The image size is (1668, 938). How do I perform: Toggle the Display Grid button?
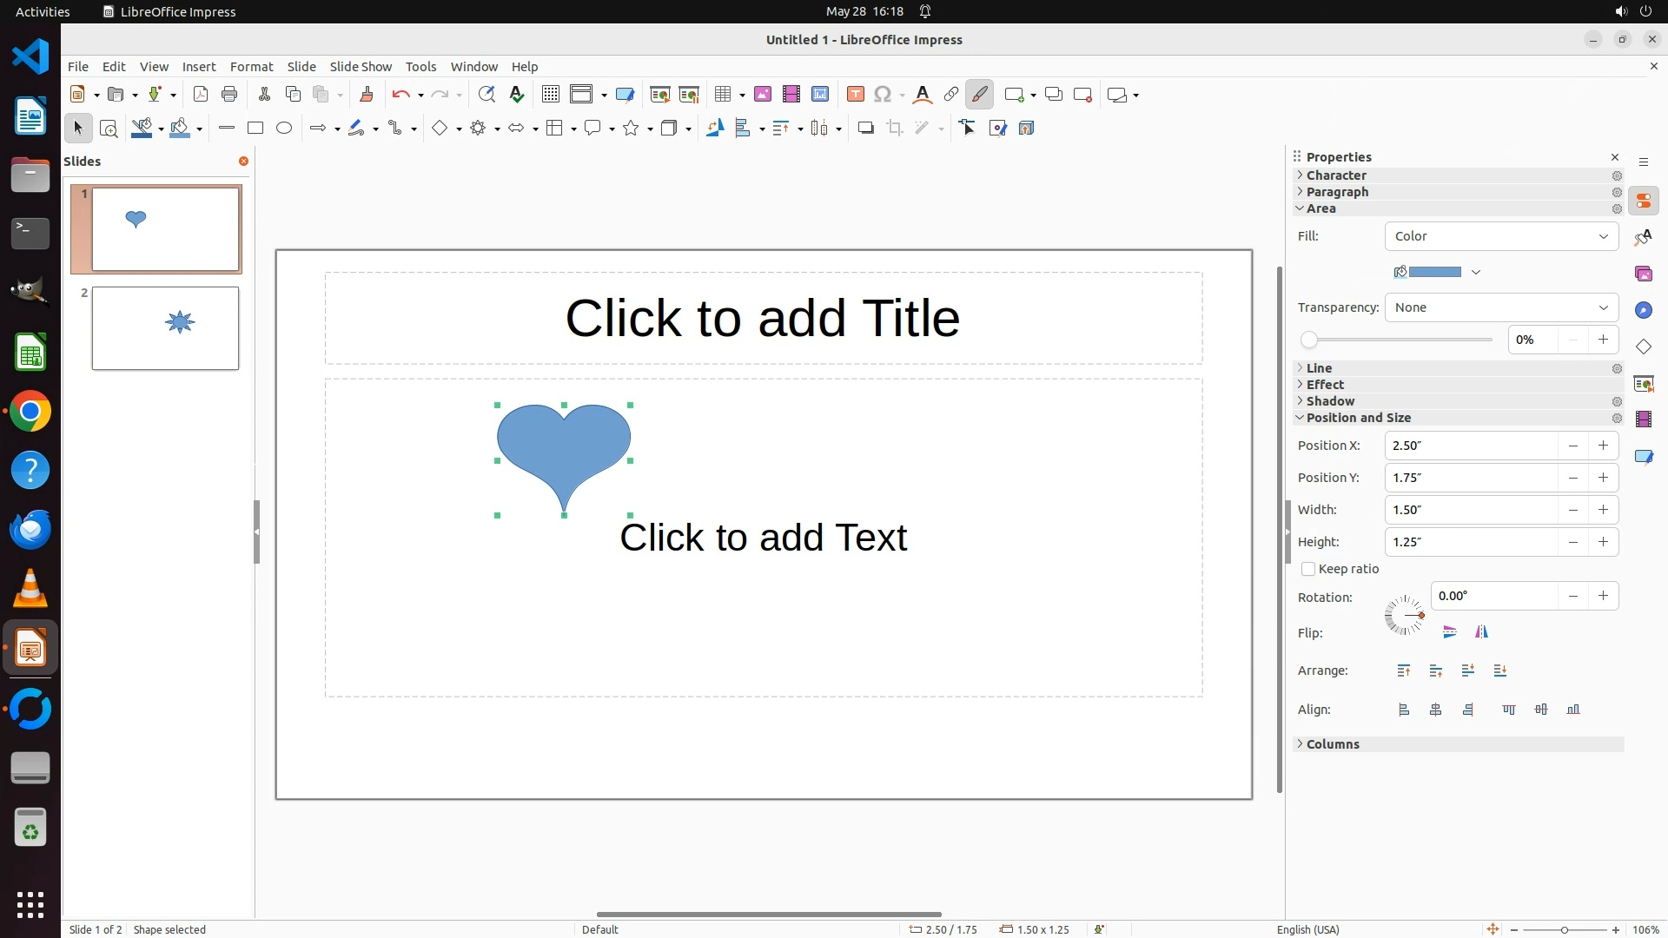point(550,95)
